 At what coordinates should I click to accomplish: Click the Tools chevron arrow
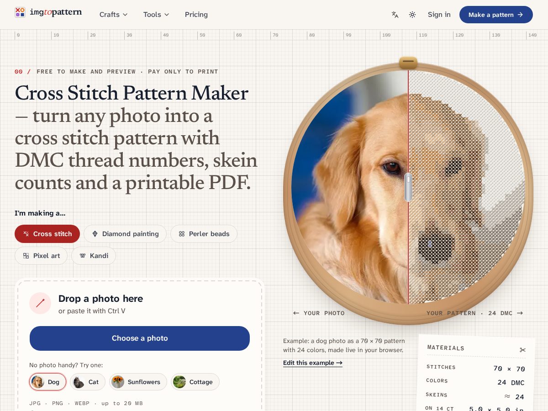167,15
